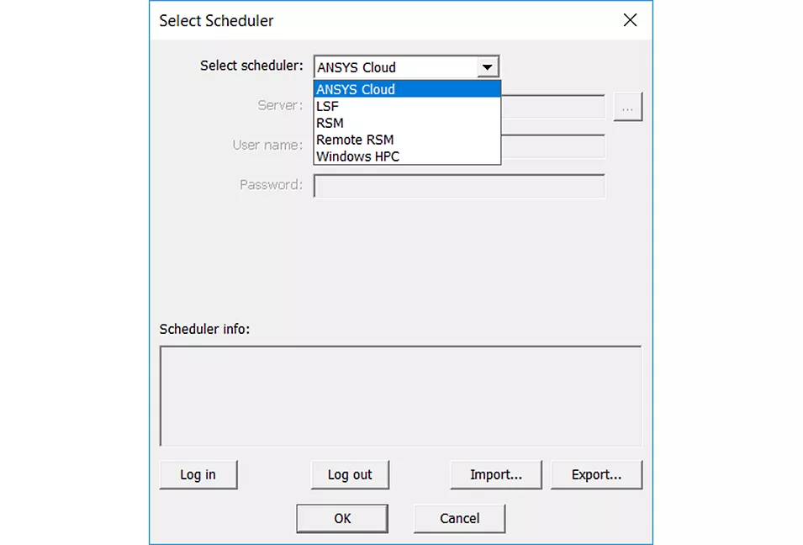Image resolution: width=803 pixels, height=545 pixels.
Task: Focus the Password field
Action: click(459, 186)
